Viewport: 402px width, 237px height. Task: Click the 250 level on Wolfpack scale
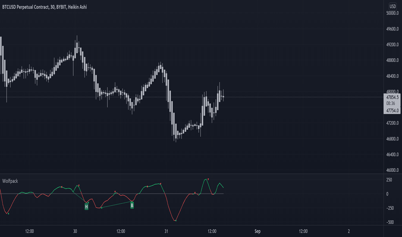[x=389, y=180]
